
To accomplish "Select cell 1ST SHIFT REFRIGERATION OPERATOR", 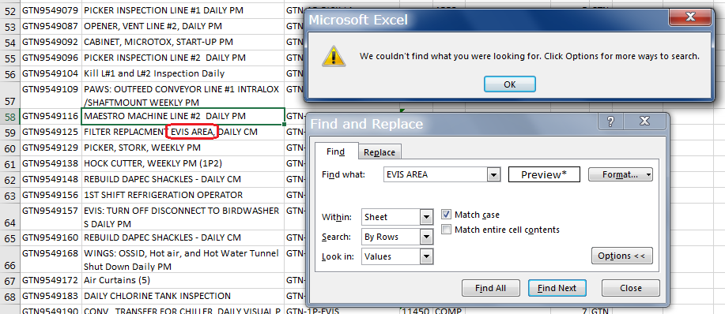I will (x=183, y=195).
